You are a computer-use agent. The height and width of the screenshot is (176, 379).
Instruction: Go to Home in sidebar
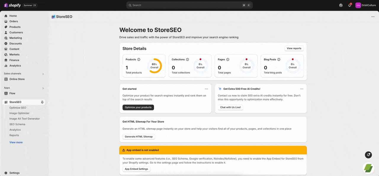coord(13,16)
